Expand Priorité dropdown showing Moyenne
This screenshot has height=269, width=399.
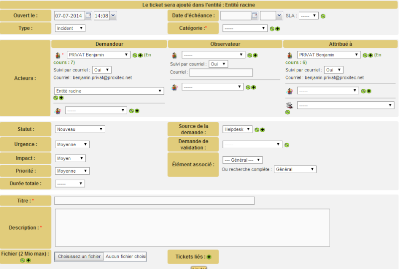coord(72,171)
